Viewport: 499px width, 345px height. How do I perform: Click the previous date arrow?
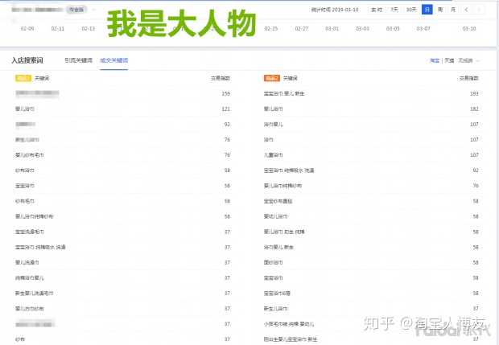click(466, 10)
